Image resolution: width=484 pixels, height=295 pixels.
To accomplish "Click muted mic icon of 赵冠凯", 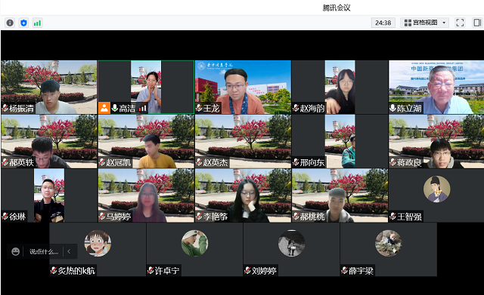I will 102,162.
